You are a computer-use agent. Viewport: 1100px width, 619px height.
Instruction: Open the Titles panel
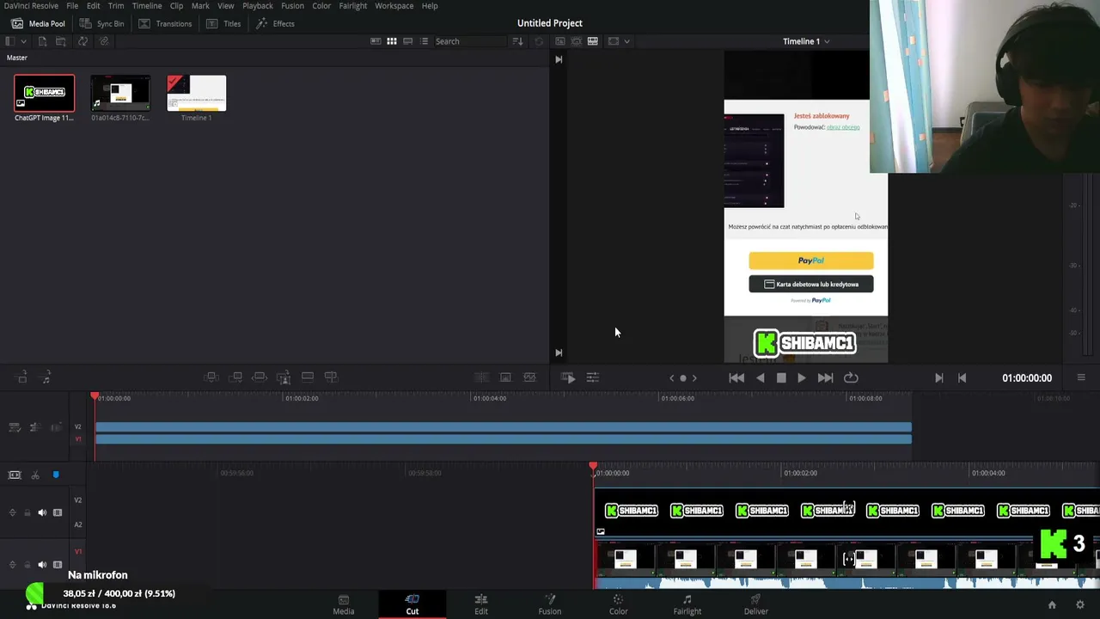click(x=223, y=23)
